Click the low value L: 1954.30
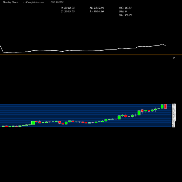Viewport: 182px width, 182px height. click(x=97, y=11)
